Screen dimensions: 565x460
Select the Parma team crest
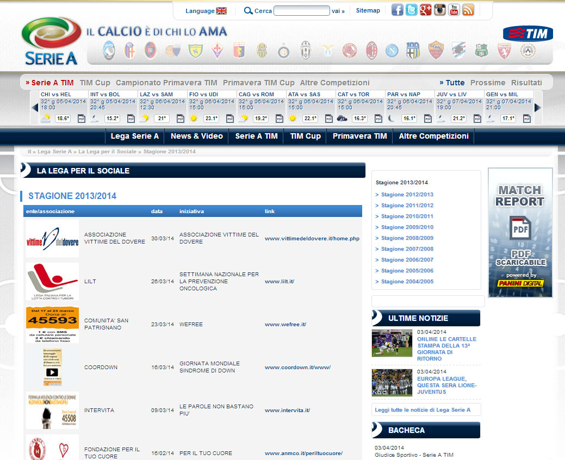tap(413, 51)
